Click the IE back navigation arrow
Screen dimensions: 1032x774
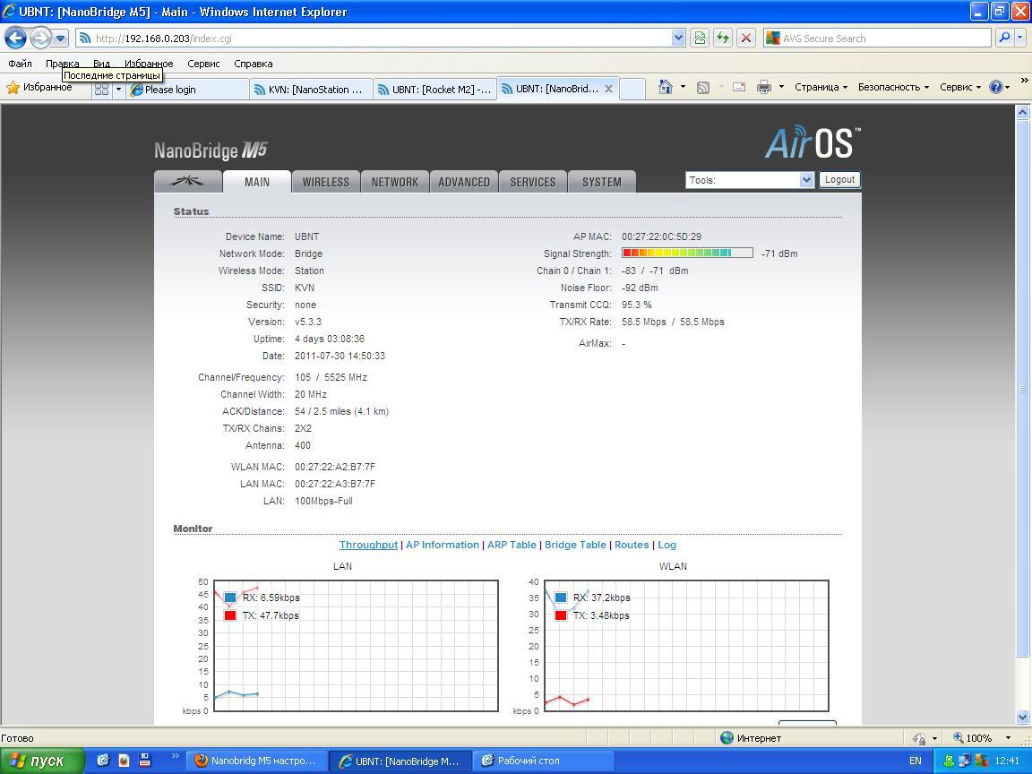point(16,38)
